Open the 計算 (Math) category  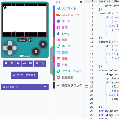click(x=69, y=65)
